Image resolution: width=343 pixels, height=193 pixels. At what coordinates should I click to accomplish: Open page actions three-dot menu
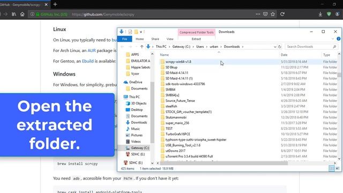258,14
